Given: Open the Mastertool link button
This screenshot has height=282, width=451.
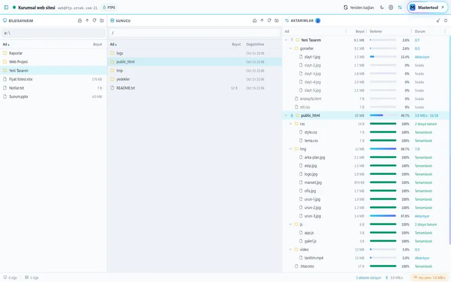Looking at the screenshot, I should [427, 7].
